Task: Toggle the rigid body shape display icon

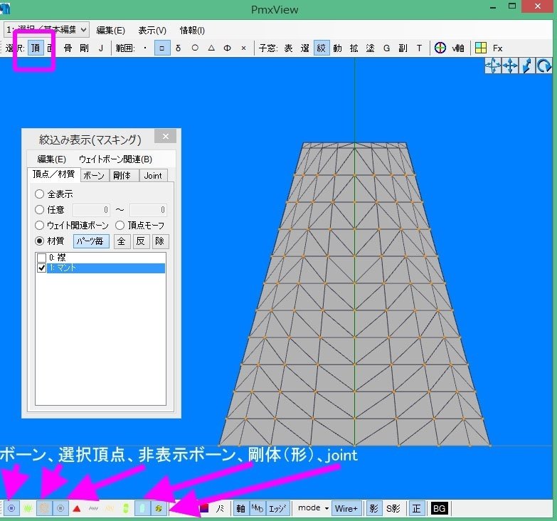Action: tap(142, 508)
